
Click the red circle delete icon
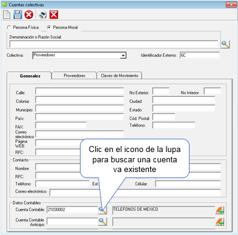29,15
